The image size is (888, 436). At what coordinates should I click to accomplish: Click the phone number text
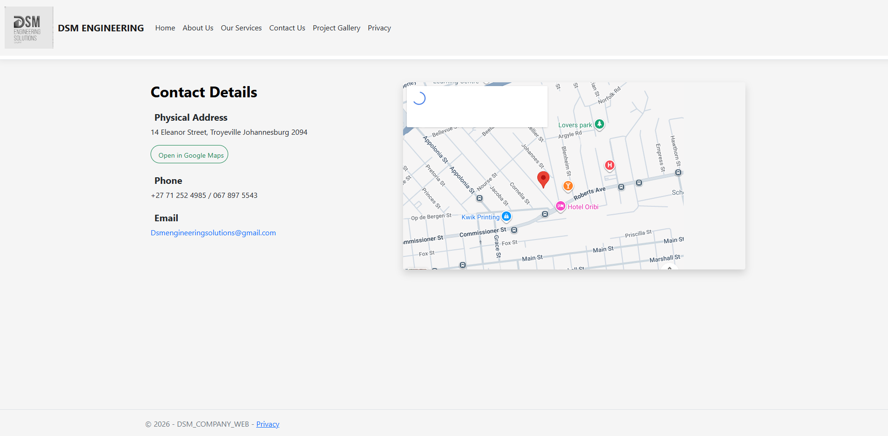204,196
